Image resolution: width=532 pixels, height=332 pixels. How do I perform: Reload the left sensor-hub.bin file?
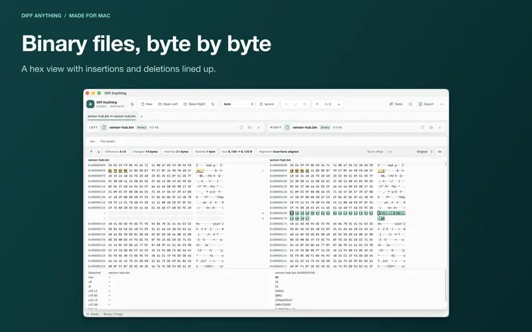pyautogui.click(x=241, y=127)
